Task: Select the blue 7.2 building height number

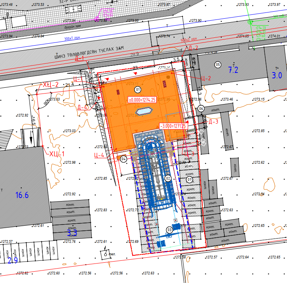Action: tap(233, 70)
